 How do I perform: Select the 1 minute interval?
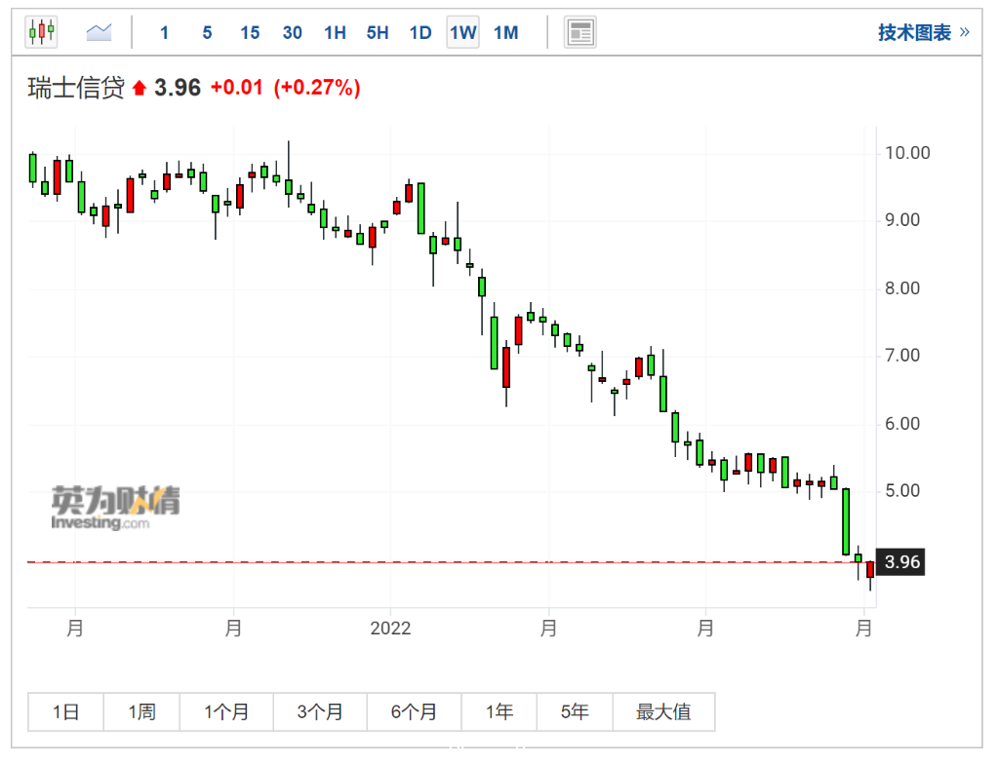(x=164, y=32)
